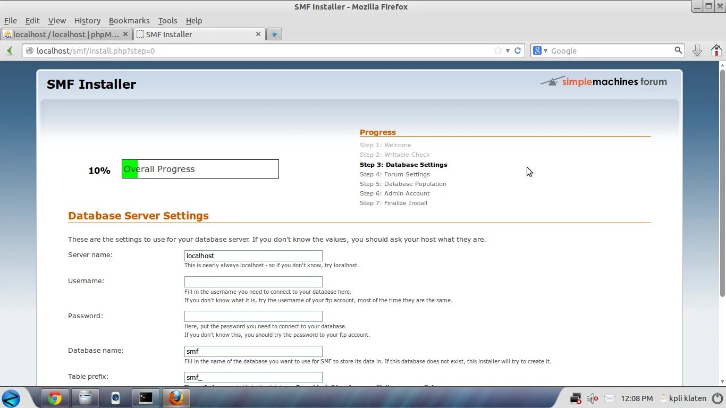Bookmark page with star icon

click(x=498, y=50)
